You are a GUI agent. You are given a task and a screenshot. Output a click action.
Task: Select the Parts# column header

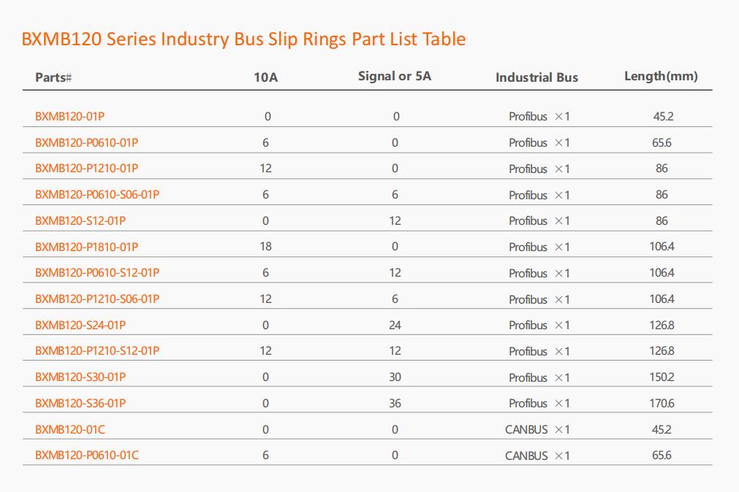click(53, 77)
